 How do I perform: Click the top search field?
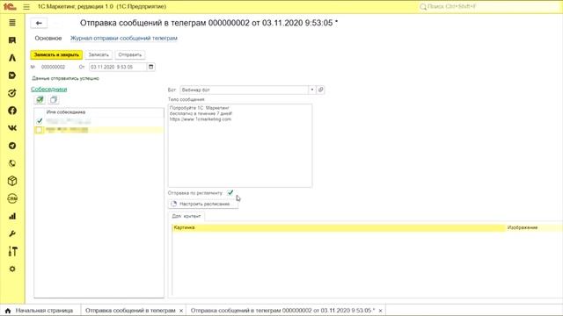pos(488,6)
